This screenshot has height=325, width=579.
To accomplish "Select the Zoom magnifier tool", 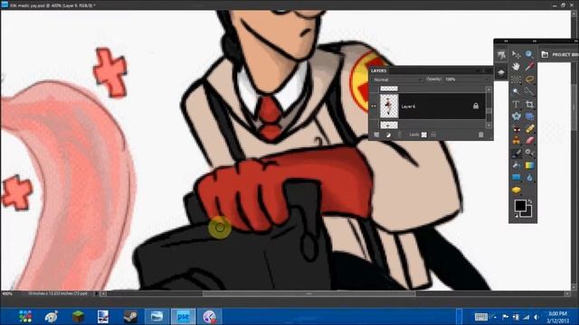I will tap(529, 55).
